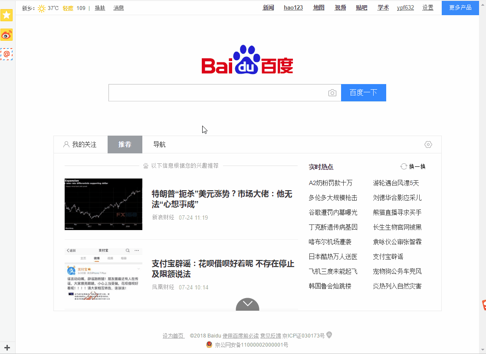Open headline 特朗普“扼杀”美元涨势
Screen dimensions: 486x354
coord(222,199)
